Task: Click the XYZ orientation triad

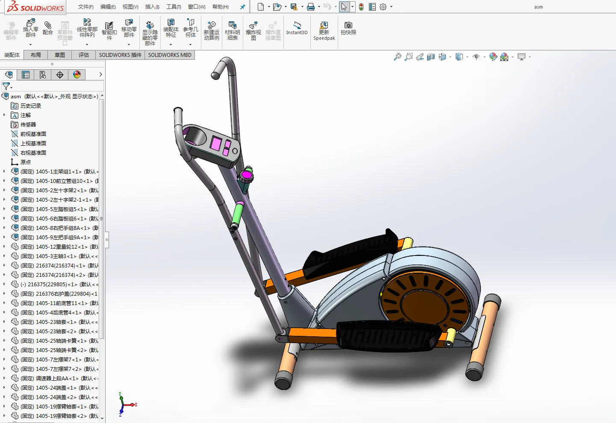Action: 127,404
